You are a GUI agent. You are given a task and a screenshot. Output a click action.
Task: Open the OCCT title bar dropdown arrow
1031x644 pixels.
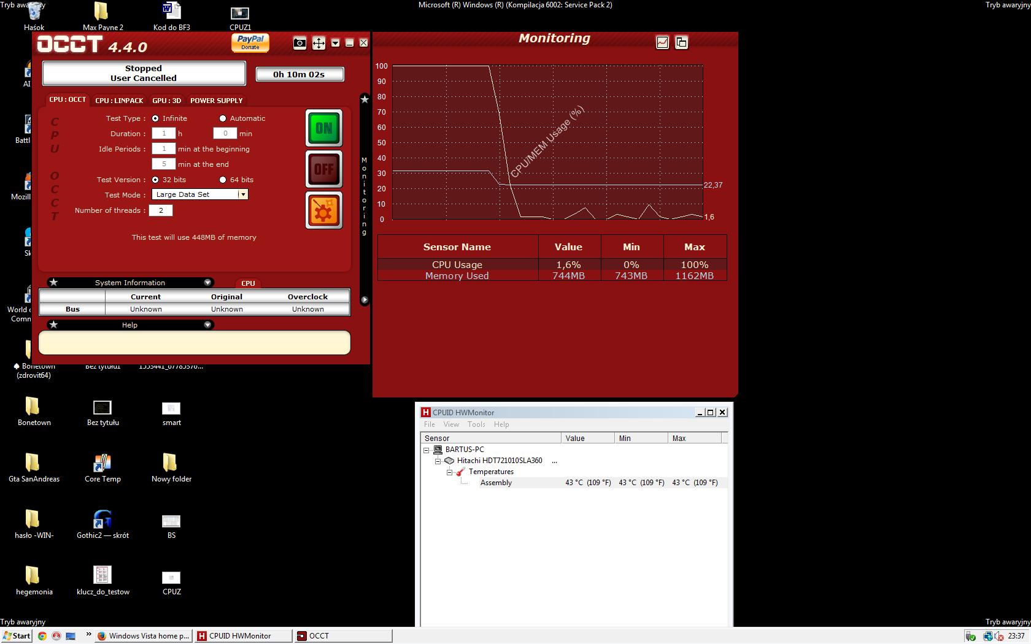335,43
